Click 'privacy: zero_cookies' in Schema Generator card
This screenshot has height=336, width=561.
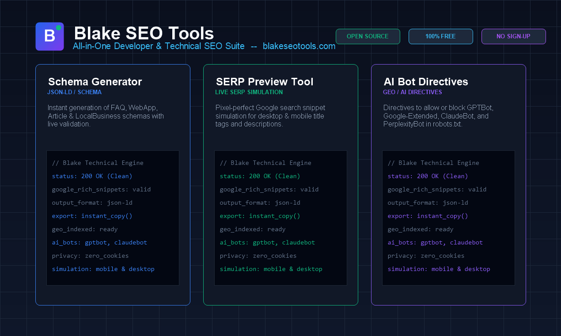91,256
